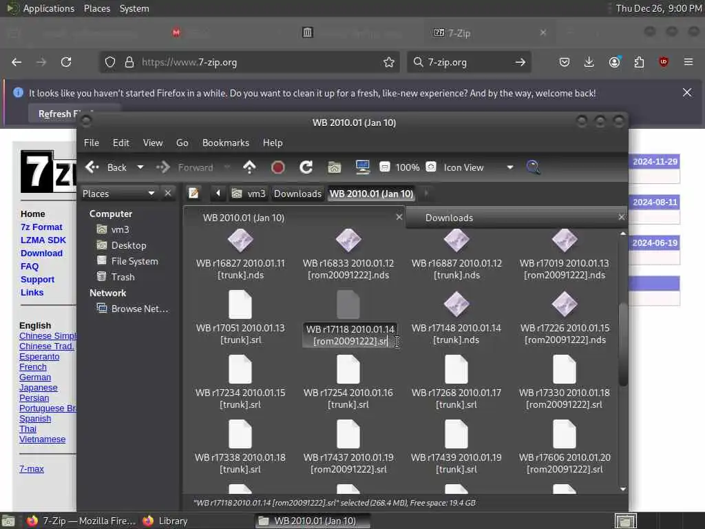Image resolution: width=705 pixels, height=529 pixels.
Task: Click the filename rename text field
Action: (350, 335)
